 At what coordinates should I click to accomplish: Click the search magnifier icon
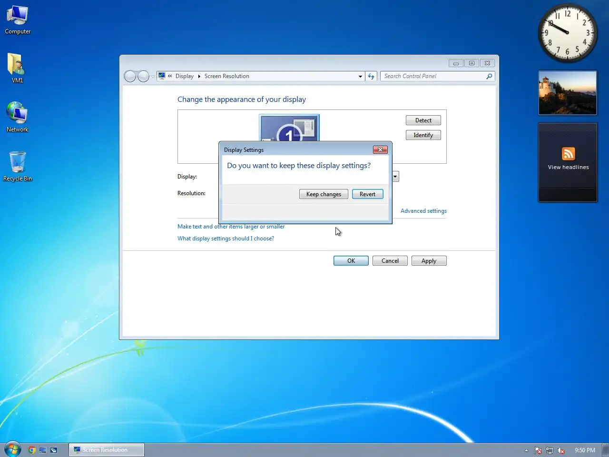(489, 76)
